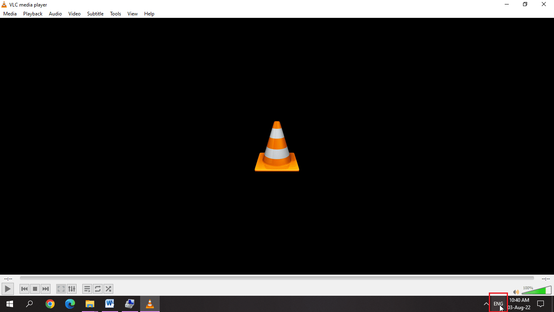
Task: Click the remaining time label
Action: point(546,279)
